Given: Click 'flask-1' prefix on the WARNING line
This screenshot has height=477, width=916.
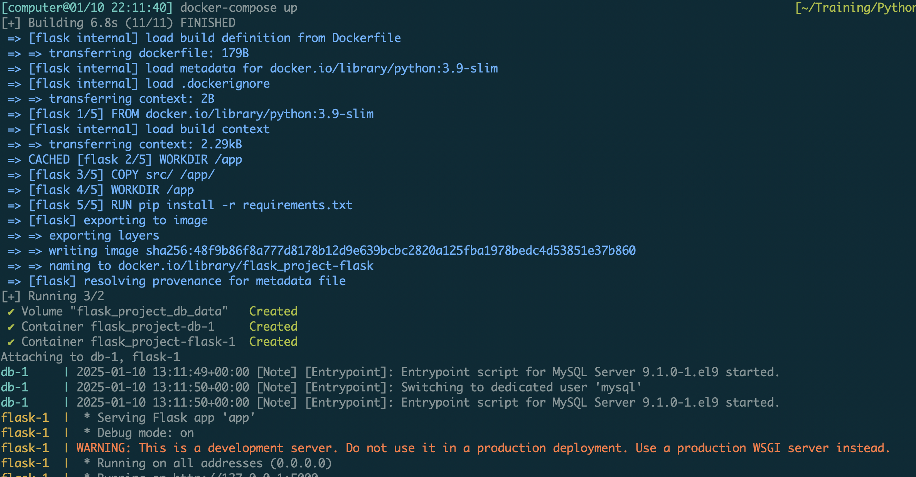Looking at the screenshot, I should click(x=25, y=448).
